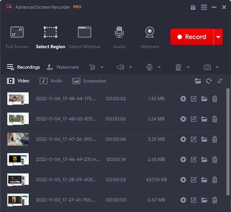Choose Select Region recording mode
The width and height of the screenshot is (231, 212).
(50, 38)
